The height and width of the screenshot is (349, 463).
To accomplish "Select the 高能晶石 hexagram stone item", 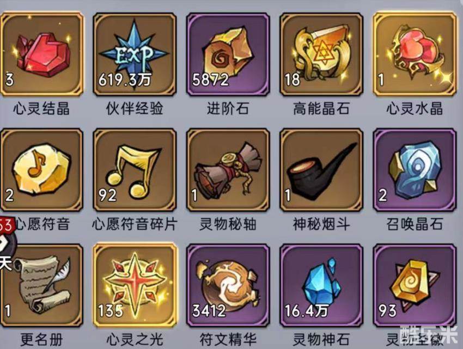I will click(321, 54).
